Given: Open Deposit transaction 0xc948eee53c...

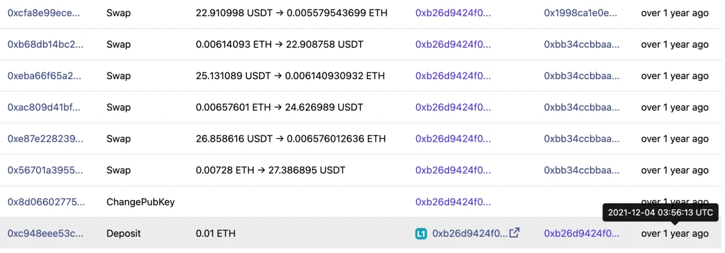Looking at the screenshot, I should point(46,234).
